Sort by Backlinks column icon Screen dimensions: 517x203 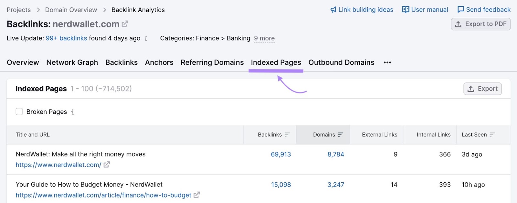point(287,135)
